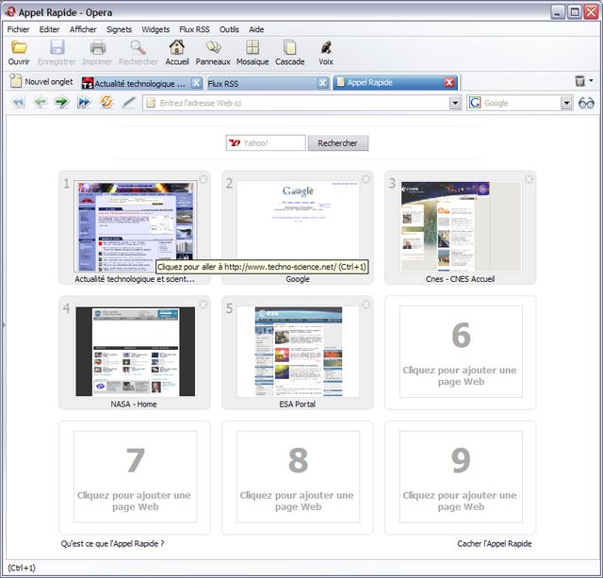Click the Enregistrer floppy disk icon

57,47
